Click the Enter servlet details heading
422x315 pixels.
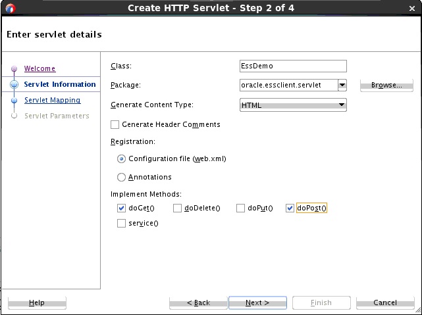point(55,34)
